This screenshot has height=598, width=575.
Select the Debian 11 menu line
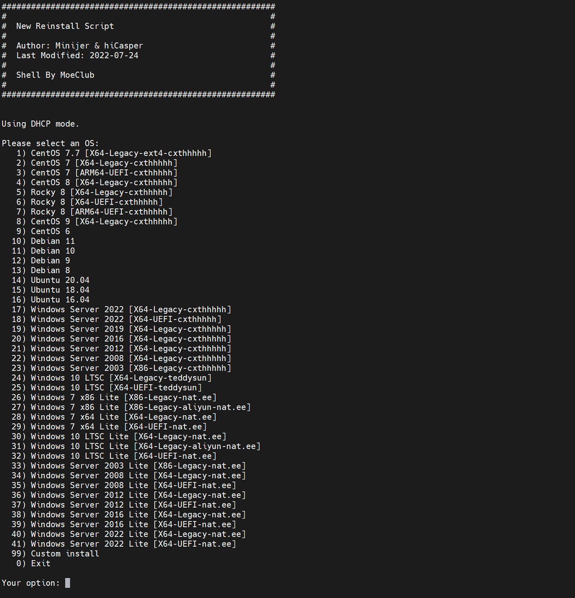point(43,241)
